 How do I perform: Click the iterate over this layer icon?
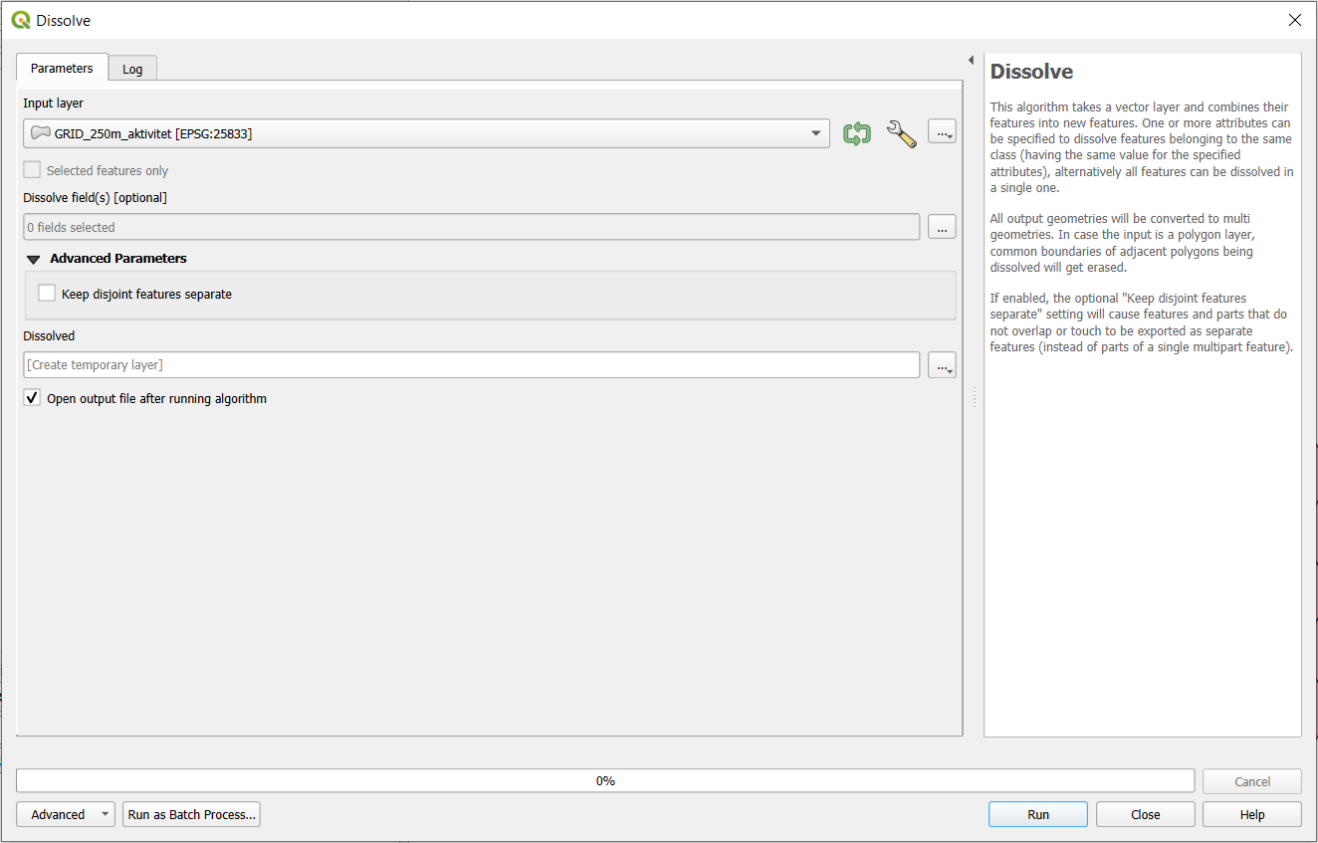(856, 133)
